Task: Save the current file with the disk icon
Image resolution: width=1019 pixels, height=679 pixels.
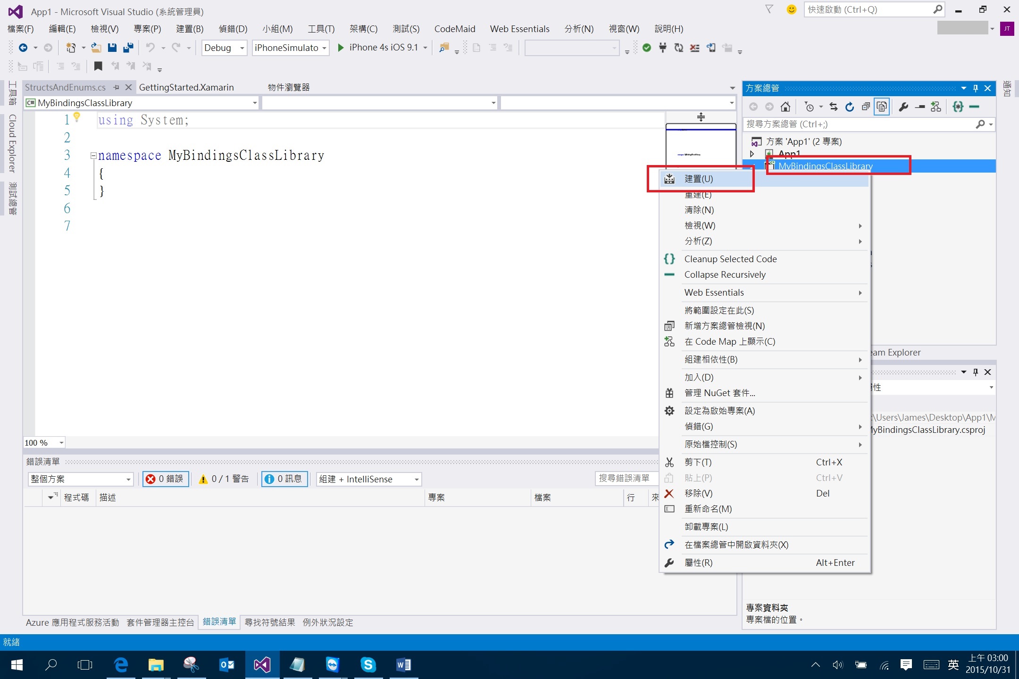Action: pyautogui.click(x=112, y=48)
